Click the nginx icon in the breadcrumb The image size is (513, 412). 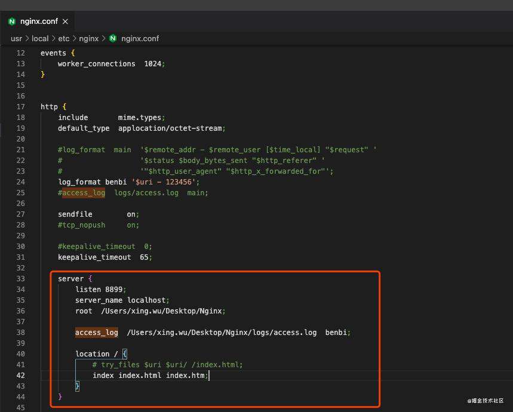point(113,38)
